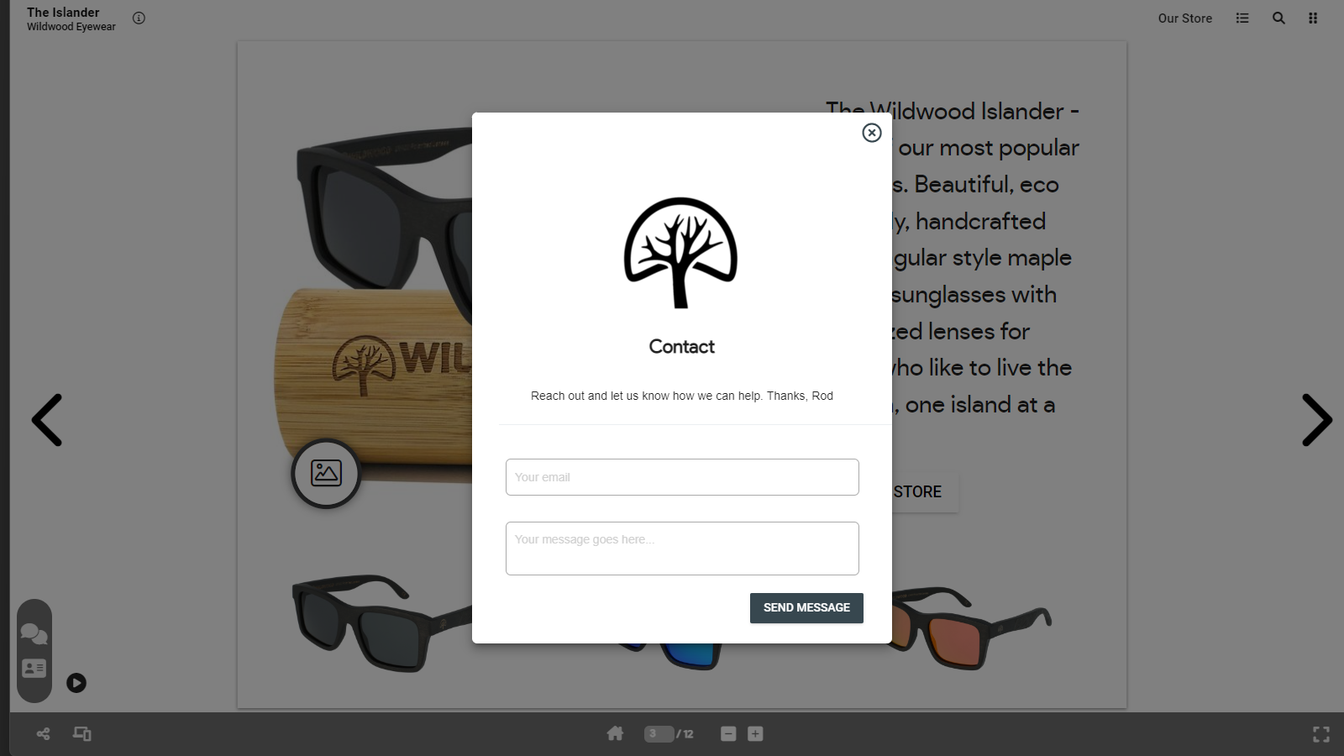Close the Contact popup dialog
1344x756 pixels.
(x=872, y=133)
